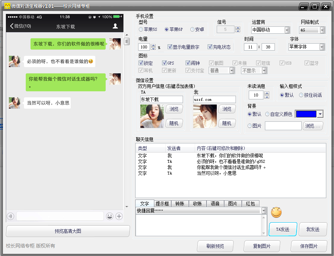Uncheck the 闹钟 icon checkbox
Screen dimensions: 334x256
(188, 63)
